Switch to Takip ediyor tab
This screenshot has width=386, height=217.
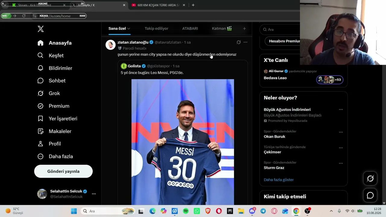tap(157, 29)
